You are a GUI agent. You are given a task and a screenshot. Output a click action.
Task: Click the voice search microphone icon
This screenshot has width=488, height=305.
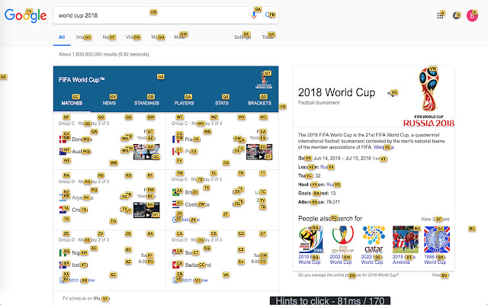[x=254, y=14]
